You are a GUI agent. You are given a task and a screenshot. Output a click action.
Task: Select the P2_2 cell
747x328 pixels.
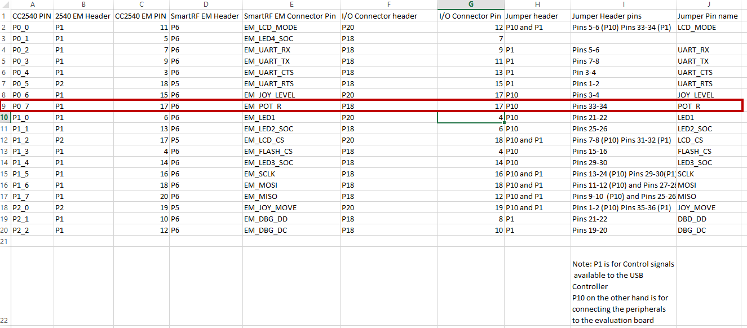pos(32,230)
